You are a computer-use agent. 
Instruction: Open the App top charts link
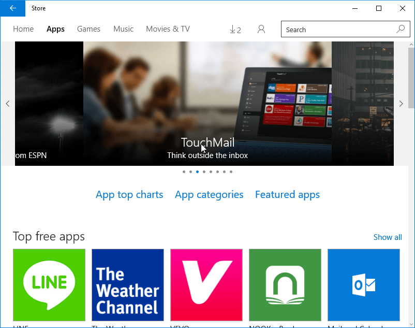(x=129, y=195)
